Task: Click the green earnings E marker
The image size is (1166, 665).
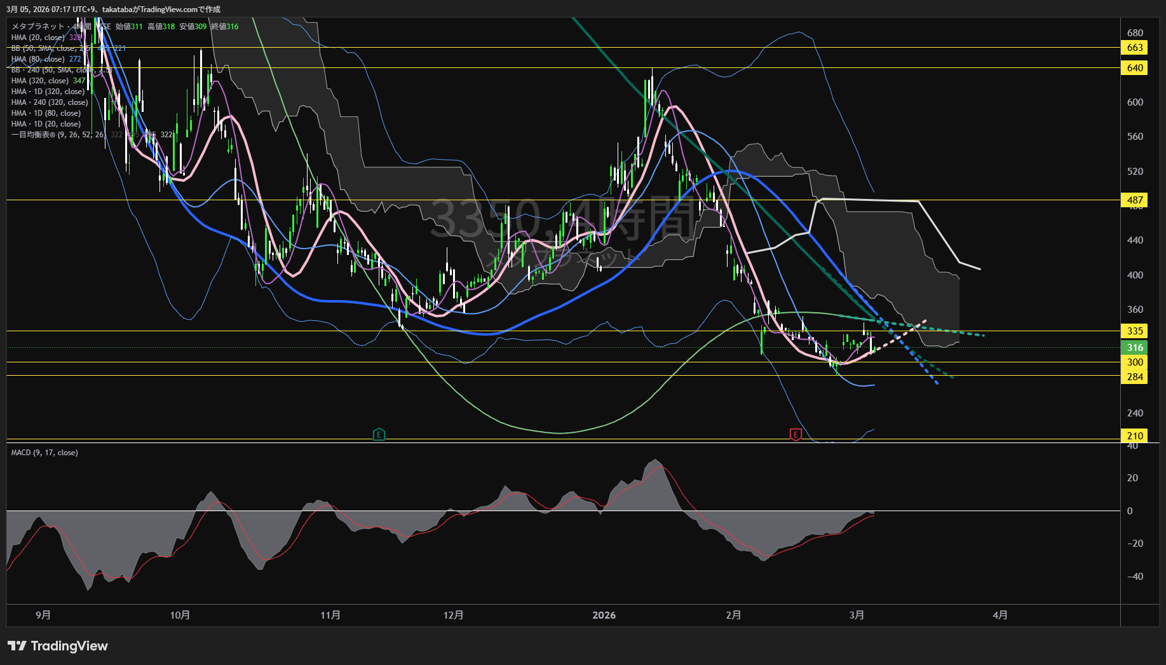Action: pos(379,435)
